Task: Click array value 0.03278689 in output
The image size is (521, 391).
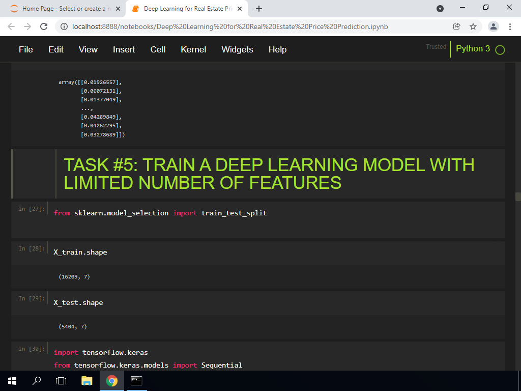Action: pos(101,134)
